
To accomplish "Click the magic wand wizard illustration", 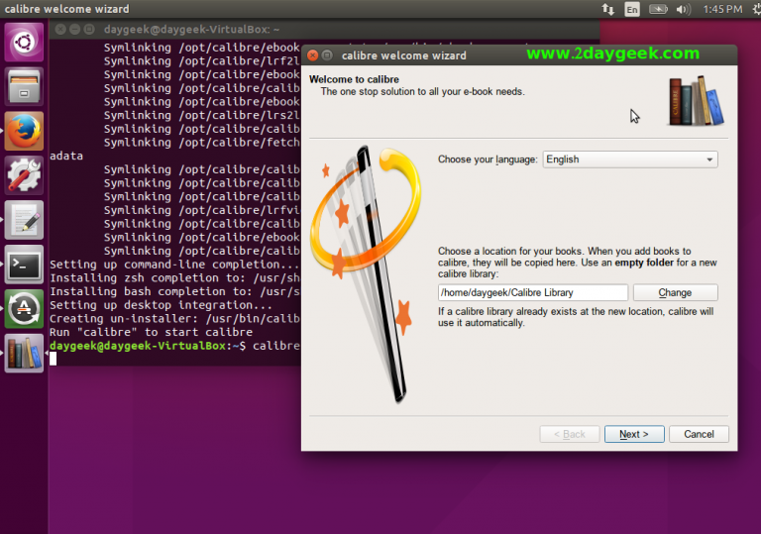I will tap(367, 274).
